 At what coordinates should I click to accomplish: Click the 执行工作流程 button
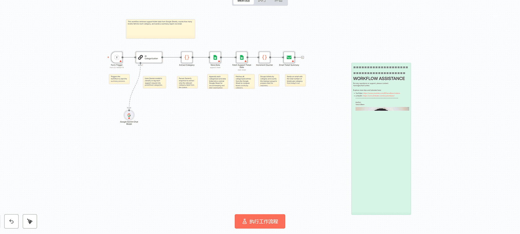[x=260, y=221]
